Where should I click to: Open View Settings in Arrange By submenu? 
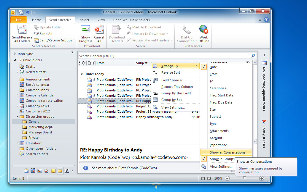(222, 167)
